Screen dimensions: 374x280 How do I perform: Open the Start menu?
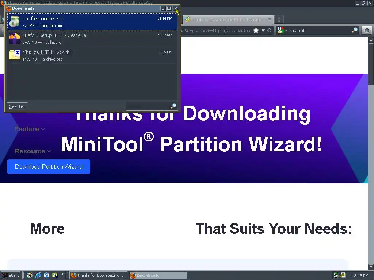pos(11,275)
